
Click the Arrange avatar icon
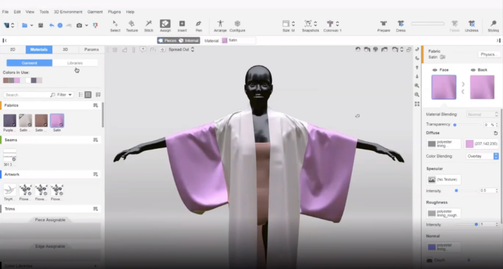[221, 24]
